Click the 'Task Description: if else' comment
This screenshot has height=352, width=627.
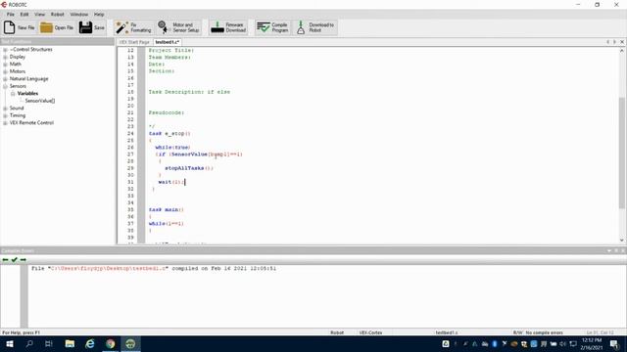[189, 92]
